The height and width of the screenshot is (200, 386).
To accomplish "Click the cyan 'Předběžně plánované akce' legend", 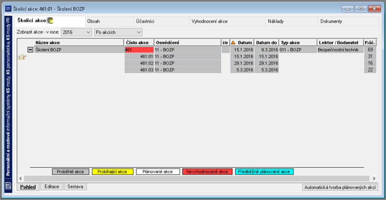I will 264,172.
